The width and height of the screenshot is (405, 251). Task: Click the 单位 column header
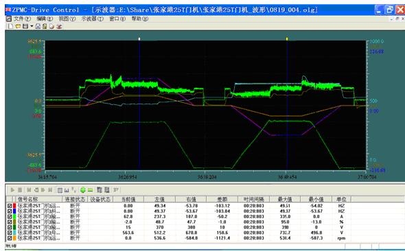pyautogui.click(x=341, y=199)
